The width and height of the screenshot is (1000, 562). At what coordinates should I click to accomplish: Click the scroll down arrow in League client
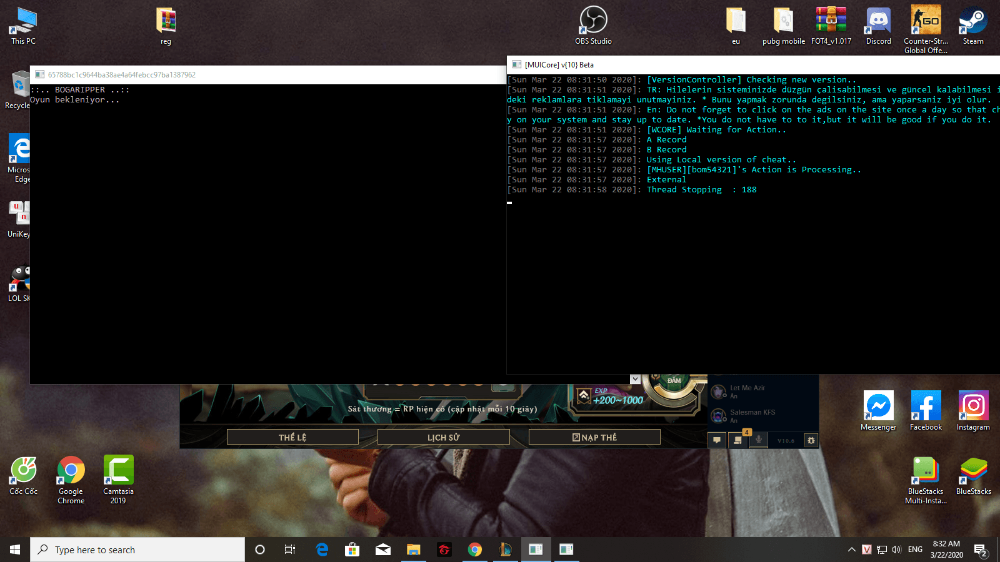[635, 379]
